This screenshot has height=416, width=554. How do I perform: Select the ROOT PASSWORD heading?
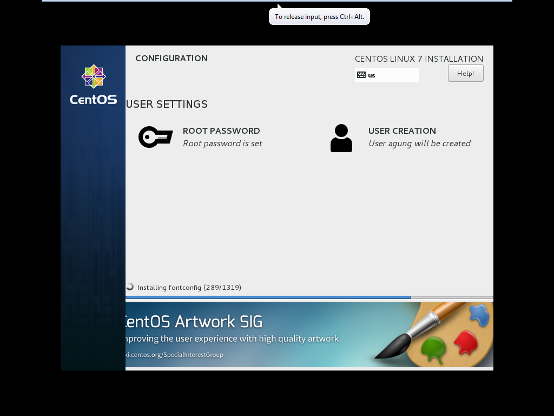click(221, 131)
